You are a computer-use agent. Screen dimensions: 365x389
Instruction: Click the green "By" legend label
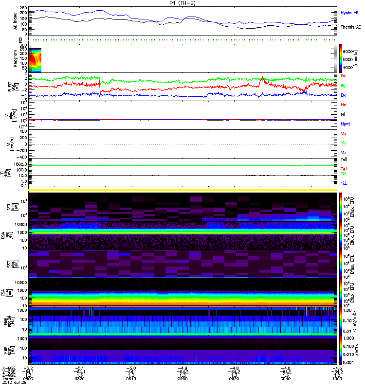pos(343,86)
